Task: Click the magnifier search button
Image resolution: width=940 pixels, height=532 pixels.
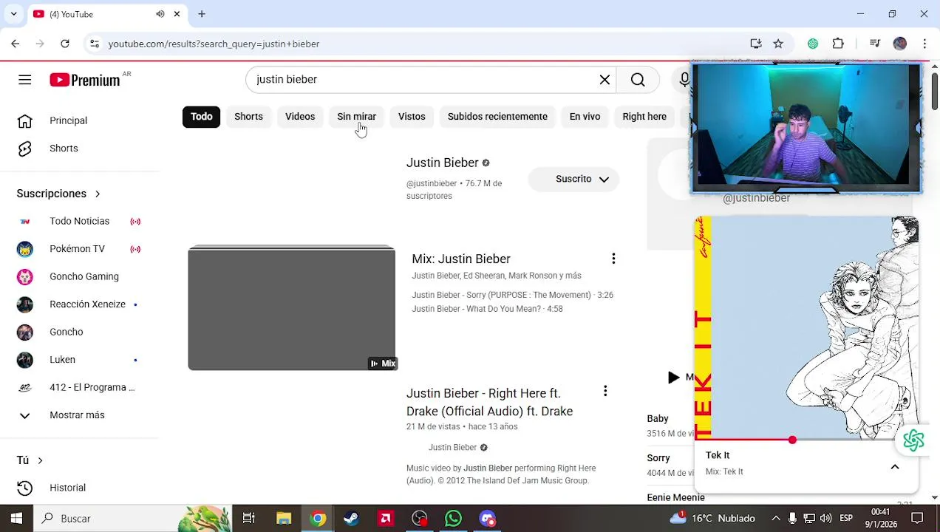Action: tap(638, 79)
